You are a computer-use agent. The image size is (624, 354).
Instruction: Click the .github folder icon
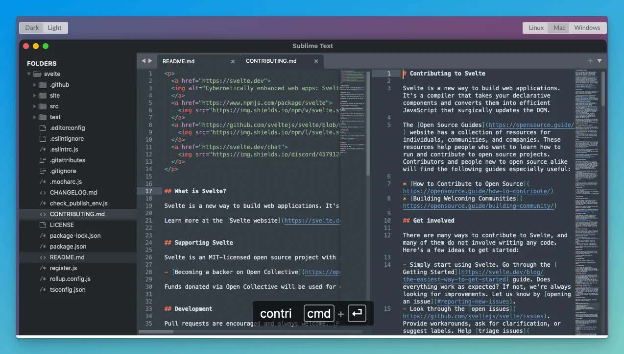tap(43, 85)
